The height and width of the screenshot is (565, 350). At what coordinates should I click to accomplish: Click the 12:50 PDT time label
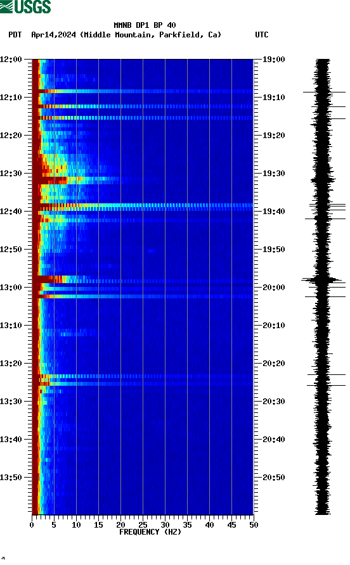[x=11, y=250]
